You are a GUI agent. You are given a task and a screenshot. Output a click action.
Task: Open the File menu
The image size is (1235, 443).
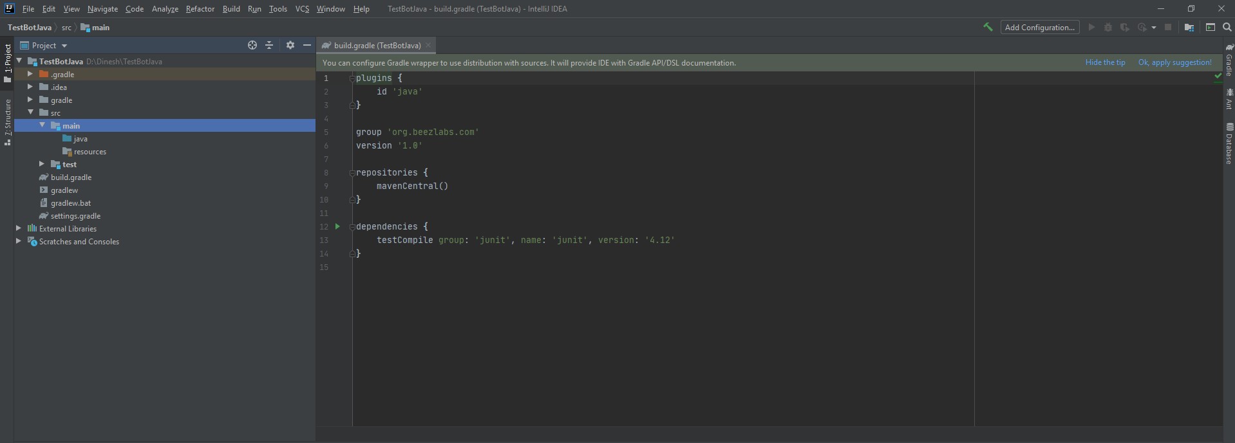pyautogui.click(x=28, y=9)
